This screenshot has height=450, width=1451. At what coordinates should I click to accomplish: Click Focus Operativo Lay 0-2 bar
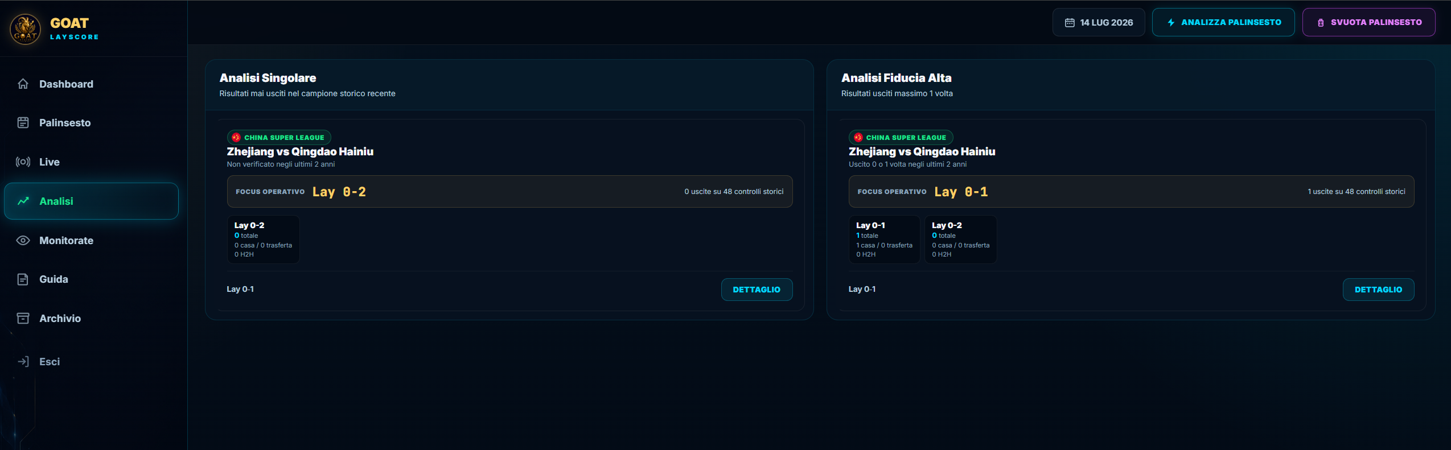click(x=509, y=192)
